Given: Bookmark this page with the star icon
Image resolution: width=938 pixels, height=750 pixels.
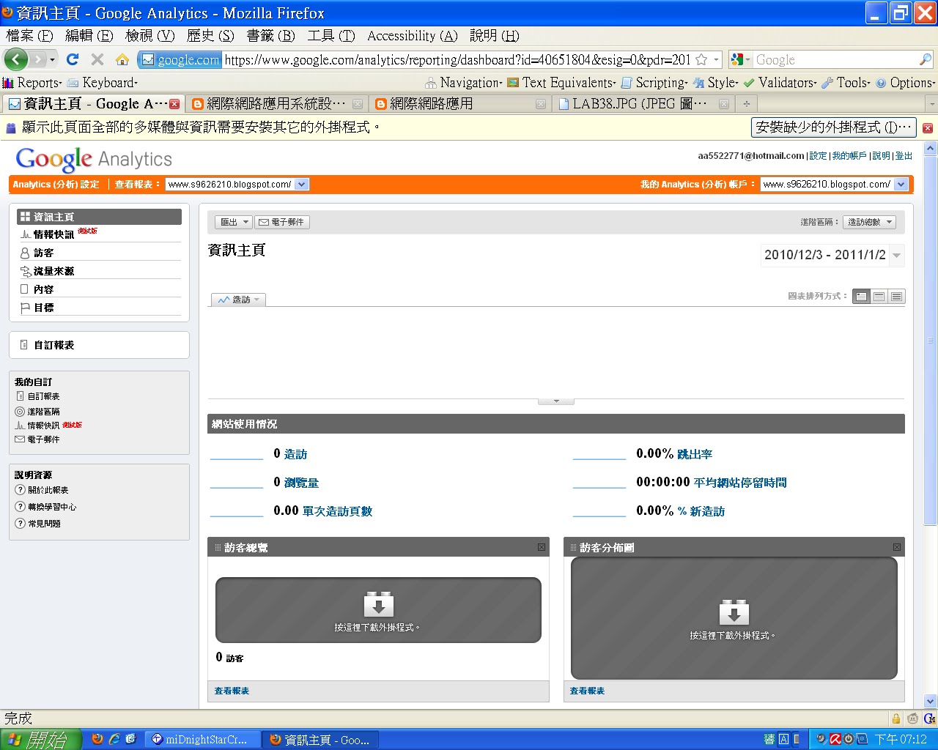Looking at the screenshot, I should (x=701, y=59).
